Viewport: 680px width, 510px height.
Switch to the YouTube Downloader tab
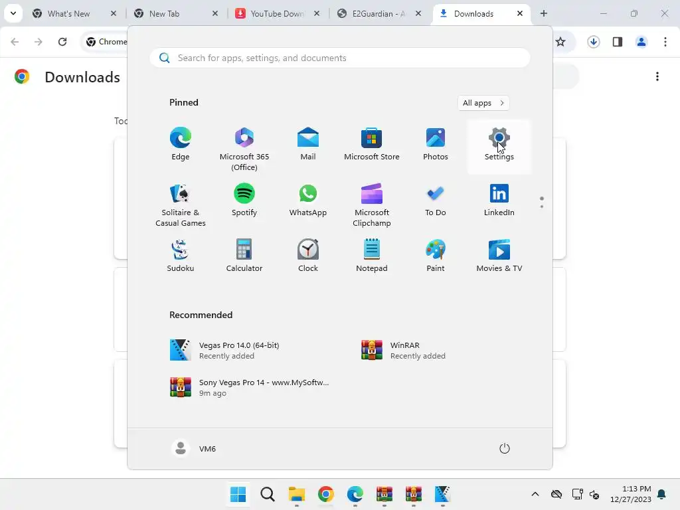[277, 14]
